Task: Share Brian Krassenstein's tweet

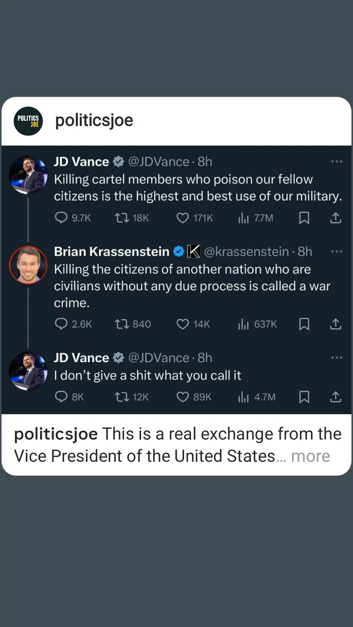Action: pos(335,324)
